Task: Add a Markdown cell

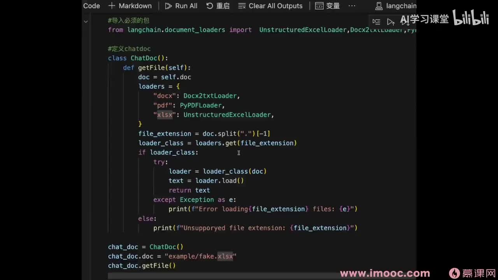Action: pos(130,6)
